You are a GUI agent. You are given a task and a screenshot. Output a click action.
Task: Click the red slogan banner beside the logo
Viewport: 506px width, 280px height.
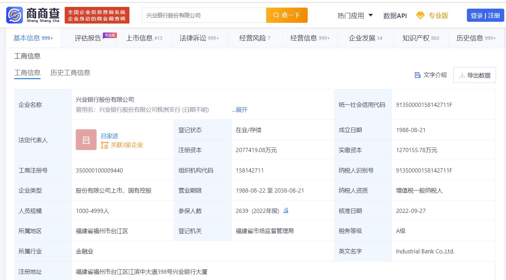(x=97, y=15)
